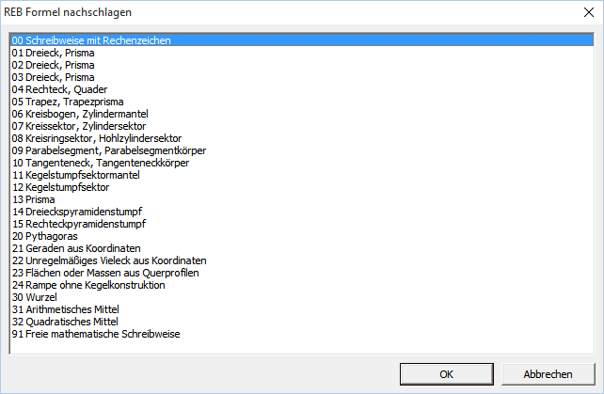This screenshot has height=394, width=604.
Task: Pick '05 Trapez, Trapezprisma' from list
Action: (302, 102)
